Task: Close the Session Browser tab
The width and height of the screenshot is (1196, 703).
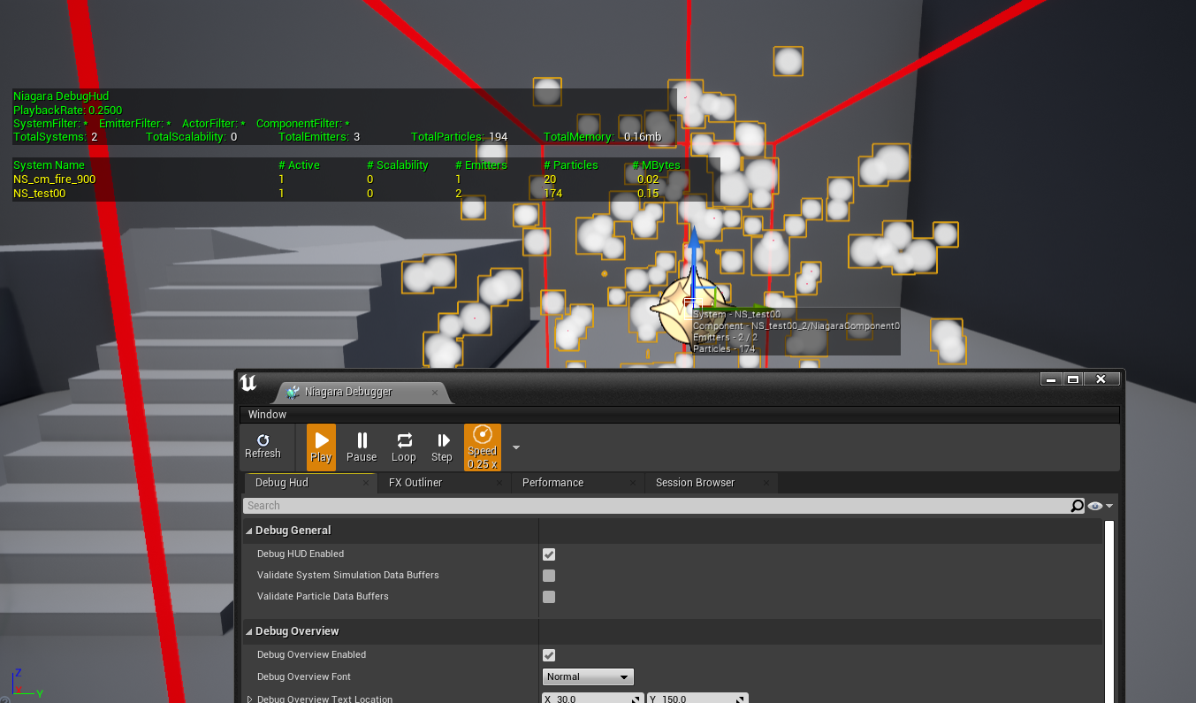Action: coord(766,483)
